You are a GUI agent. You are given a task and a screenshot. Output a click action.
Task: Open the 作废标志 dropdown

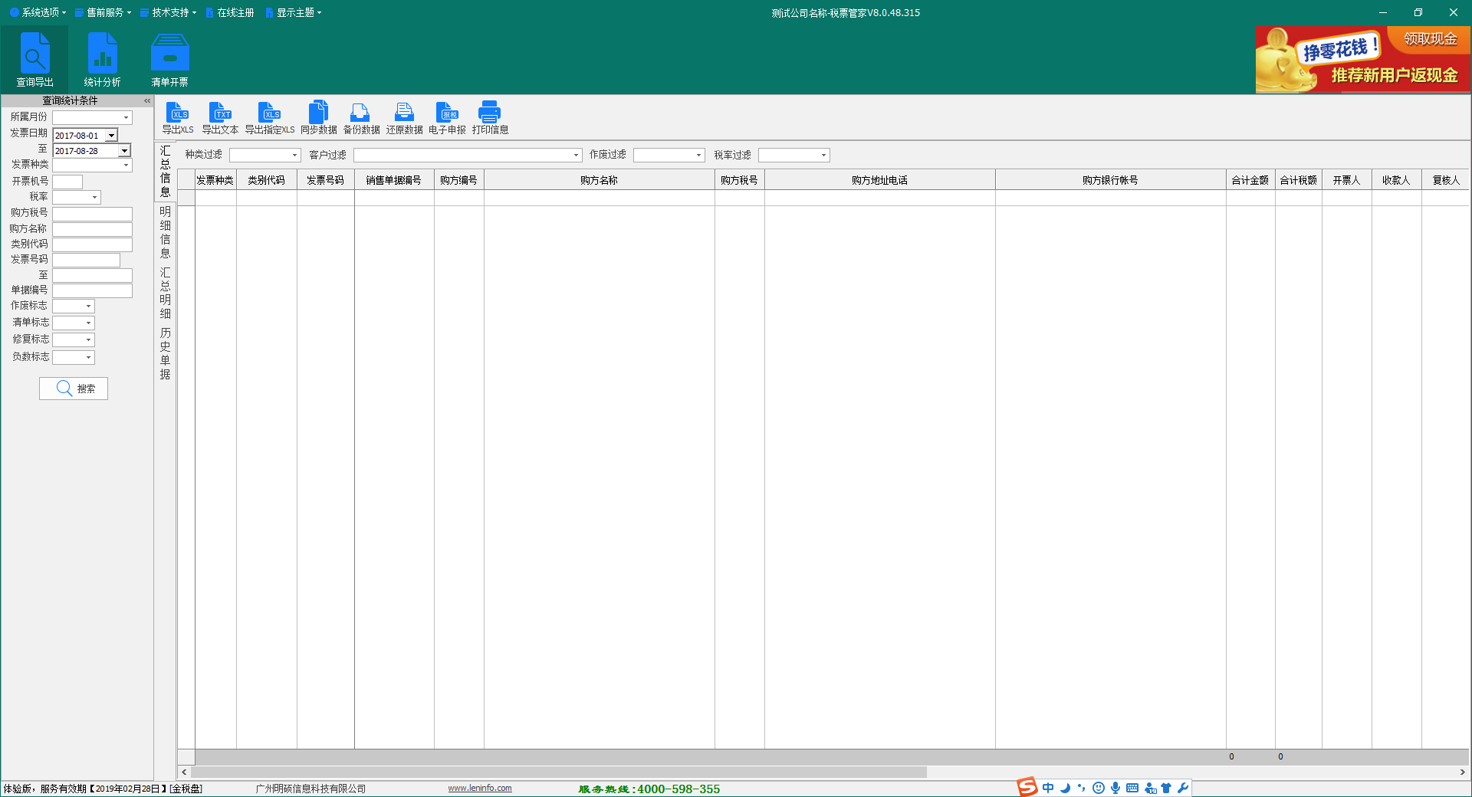coord(88,306)
